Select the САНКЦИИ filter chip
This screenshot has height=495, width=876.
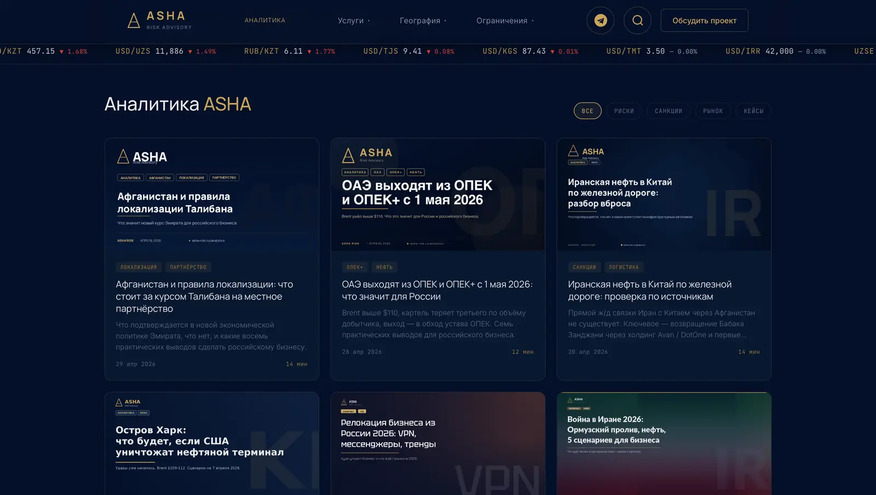[x=668, y=111]
